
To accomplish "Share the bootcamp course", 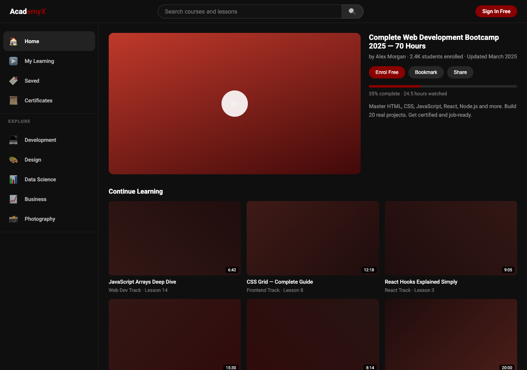I will pyautogui.click(x=460, y=72).
